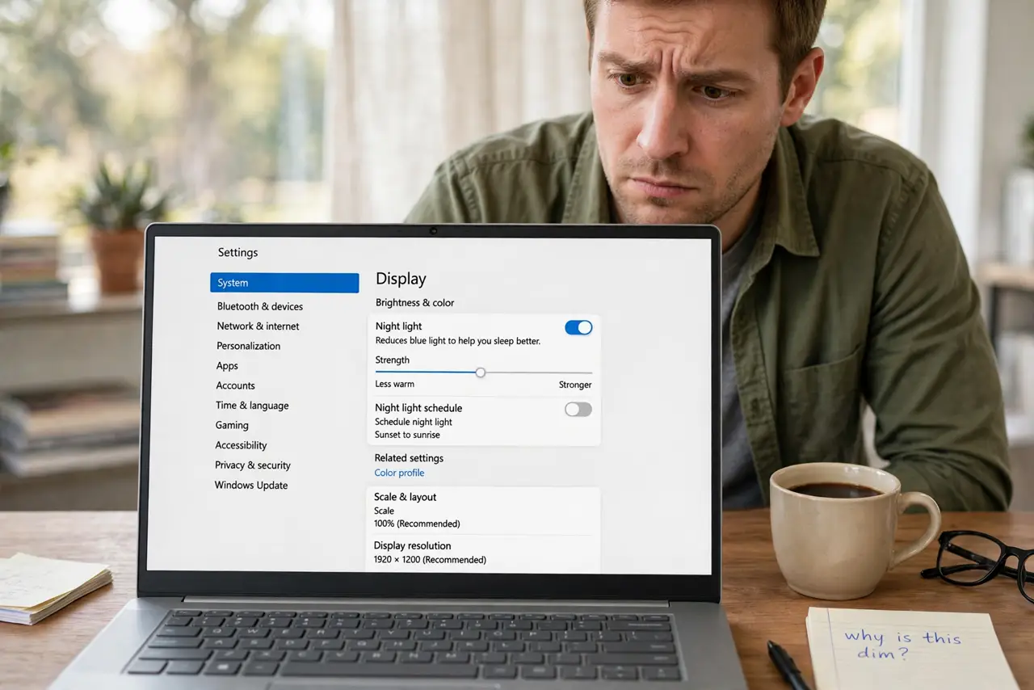Click the Strength slider handle
The width and height of the screenshot is (1034, 690).
tap(481, 372)
